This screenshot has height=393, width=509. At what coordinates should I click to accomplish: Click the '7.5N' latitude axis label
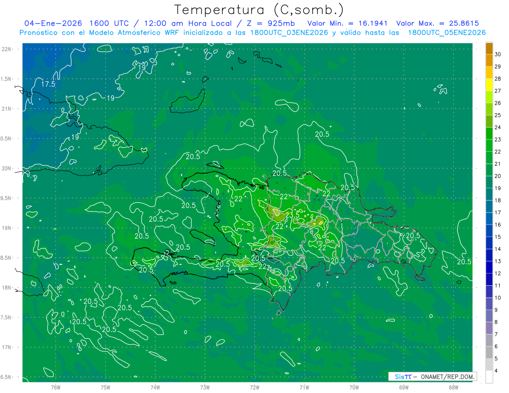tap(6, 318)
